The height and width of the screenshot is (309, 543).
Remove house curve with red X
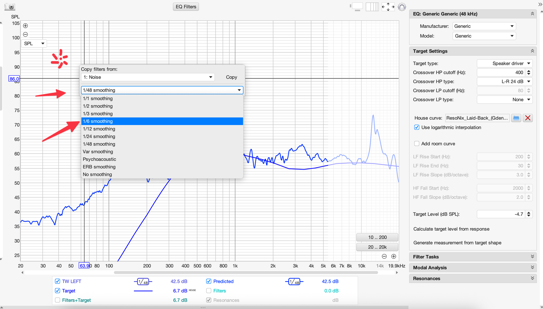pos(528,118)
